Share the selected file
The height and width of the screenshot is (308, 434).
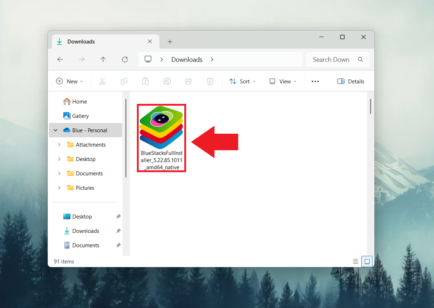[189, 81]
